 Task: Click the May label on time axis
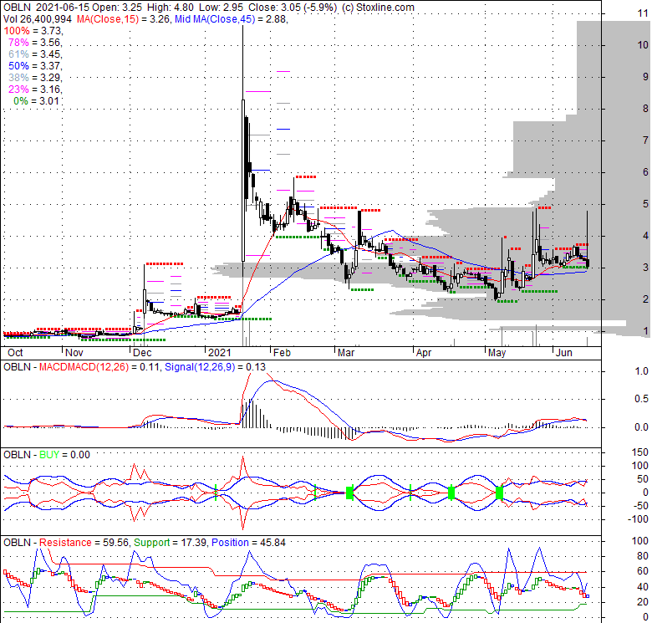tap(497, 353)
